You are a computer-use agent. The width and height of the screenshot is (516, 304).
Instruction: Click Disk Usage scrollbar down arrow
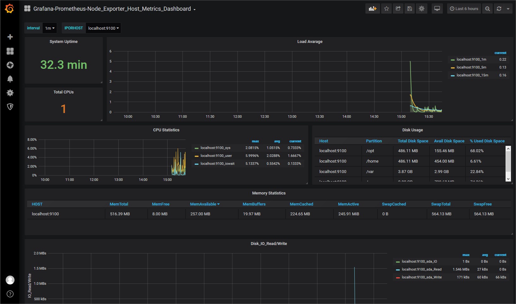tap(508, 179)
